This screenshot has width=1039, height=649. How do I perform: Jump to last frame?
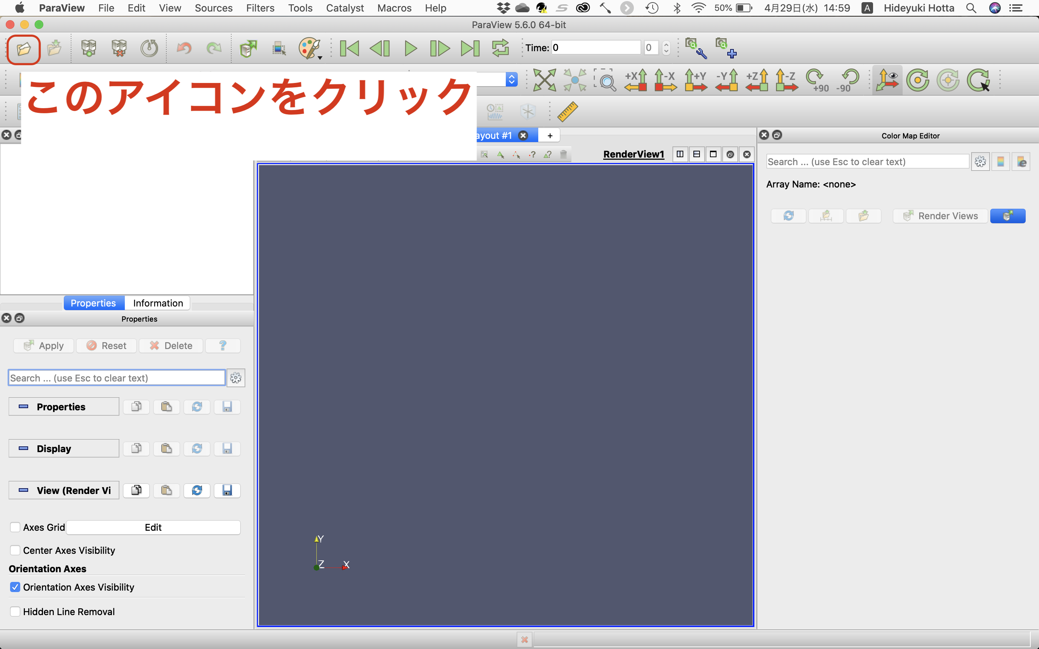point(470,48)
